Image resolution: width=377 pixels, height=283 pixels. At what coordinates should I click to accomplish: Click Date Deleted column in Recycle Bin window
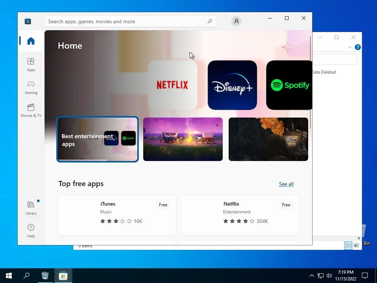pos(324,72)
